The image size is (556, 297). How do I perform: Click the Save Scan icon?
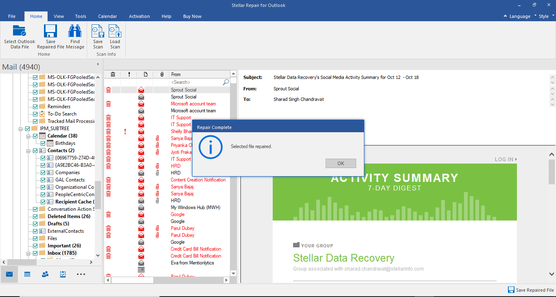(x=98, y=31)
